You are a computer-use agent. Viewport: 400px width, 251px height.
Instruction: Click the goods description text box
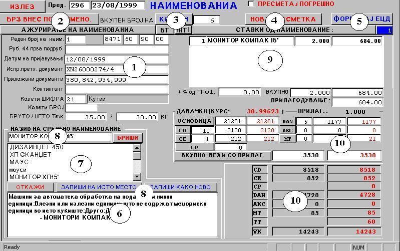113,215
